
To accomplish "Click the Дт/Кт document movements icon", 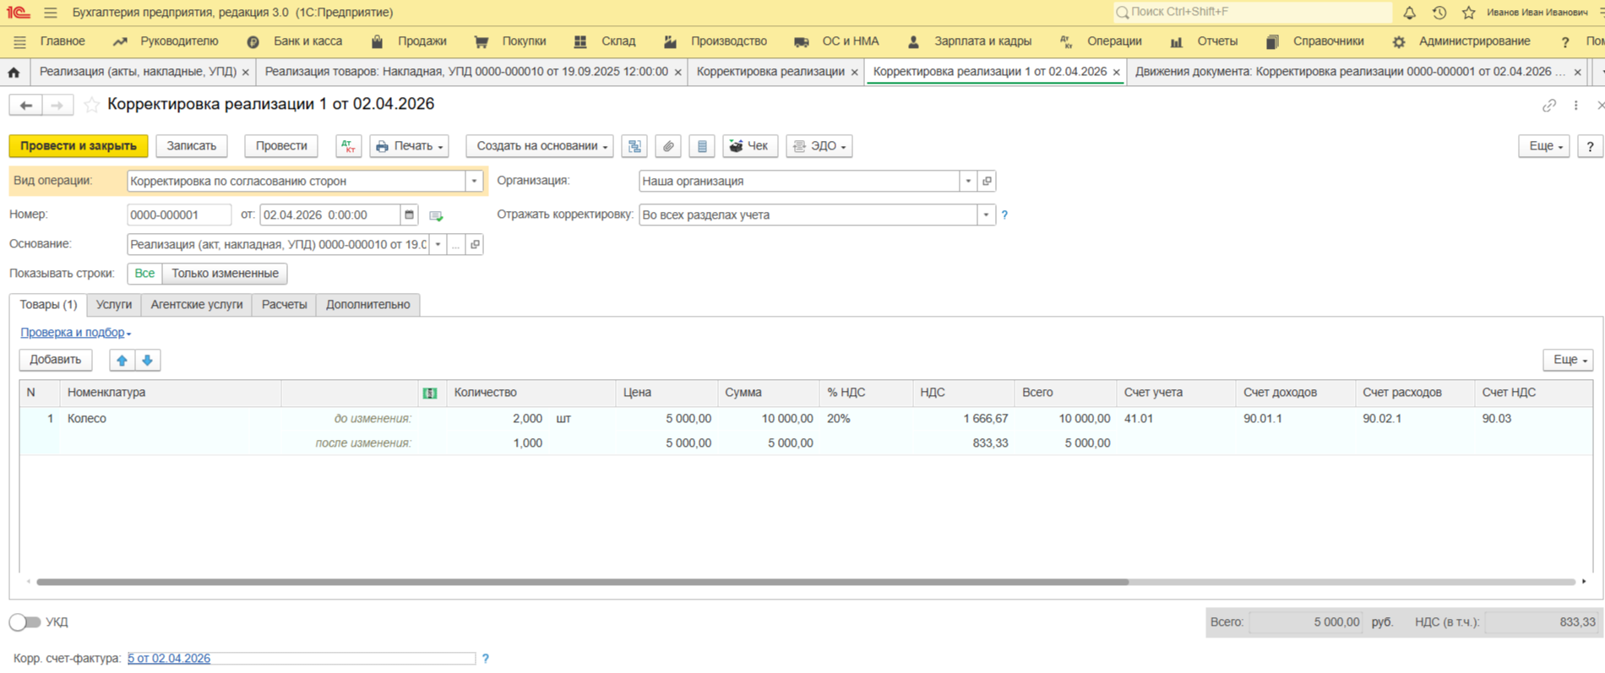I will tap(348, 146).
